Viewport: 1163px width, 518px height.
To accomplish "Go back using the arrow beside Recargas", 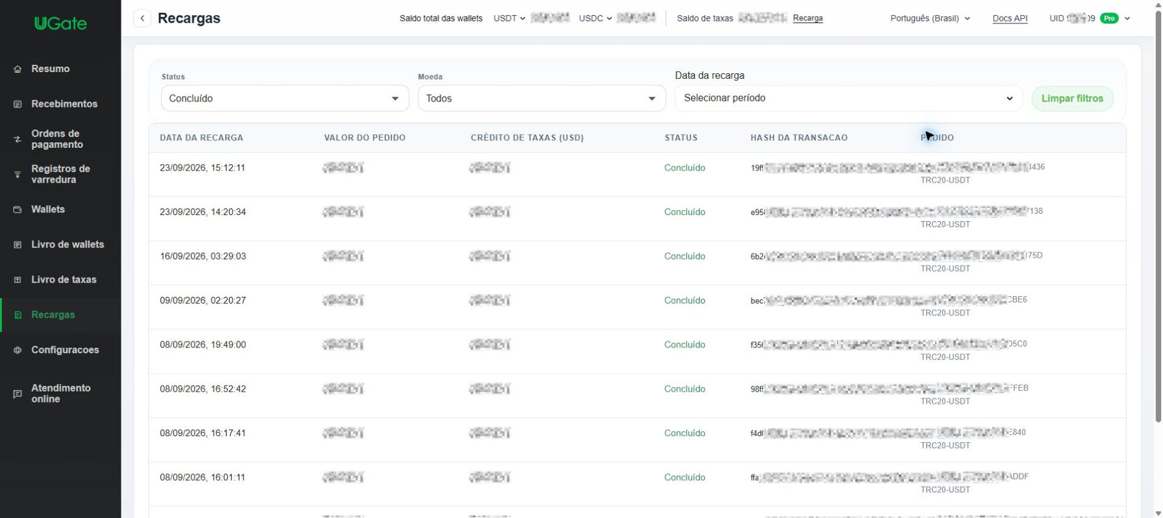I will coord(142,18).
